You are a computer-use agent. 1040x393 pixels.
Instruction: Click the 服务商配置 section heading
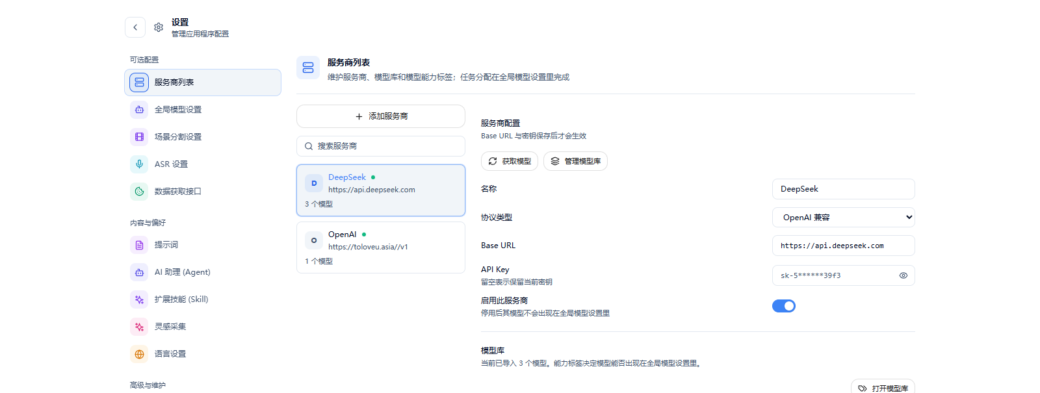pyautogui.click(x=500, y=123)
